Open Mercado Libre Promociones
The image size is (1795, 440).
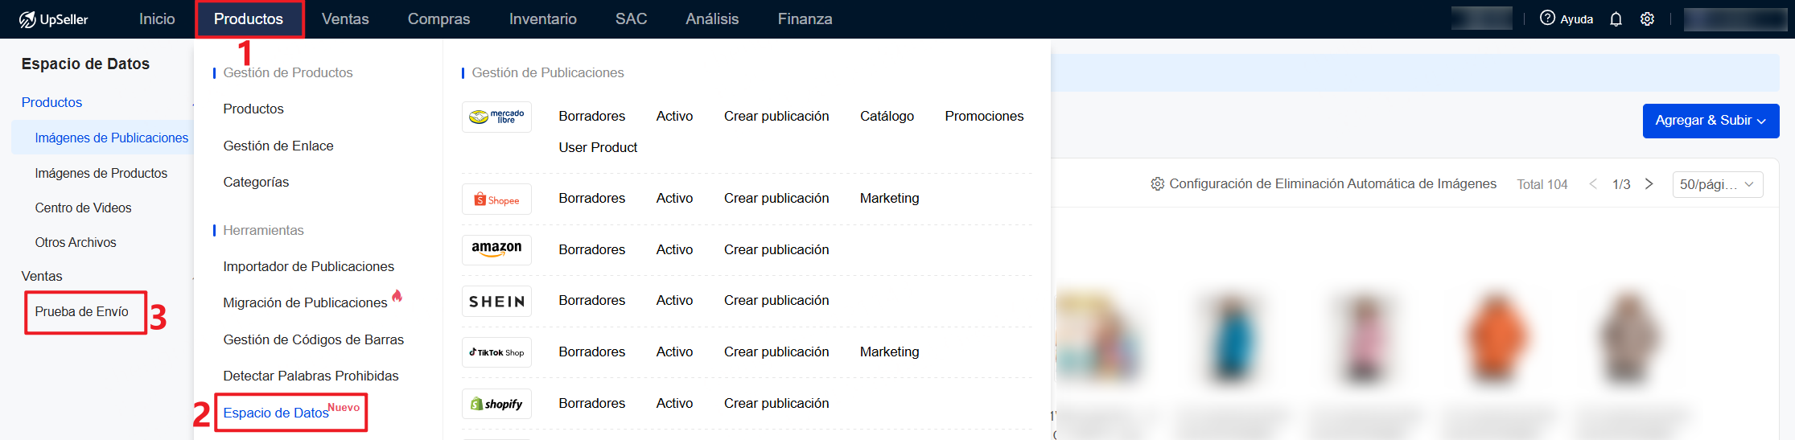click(x=984, y=116)
